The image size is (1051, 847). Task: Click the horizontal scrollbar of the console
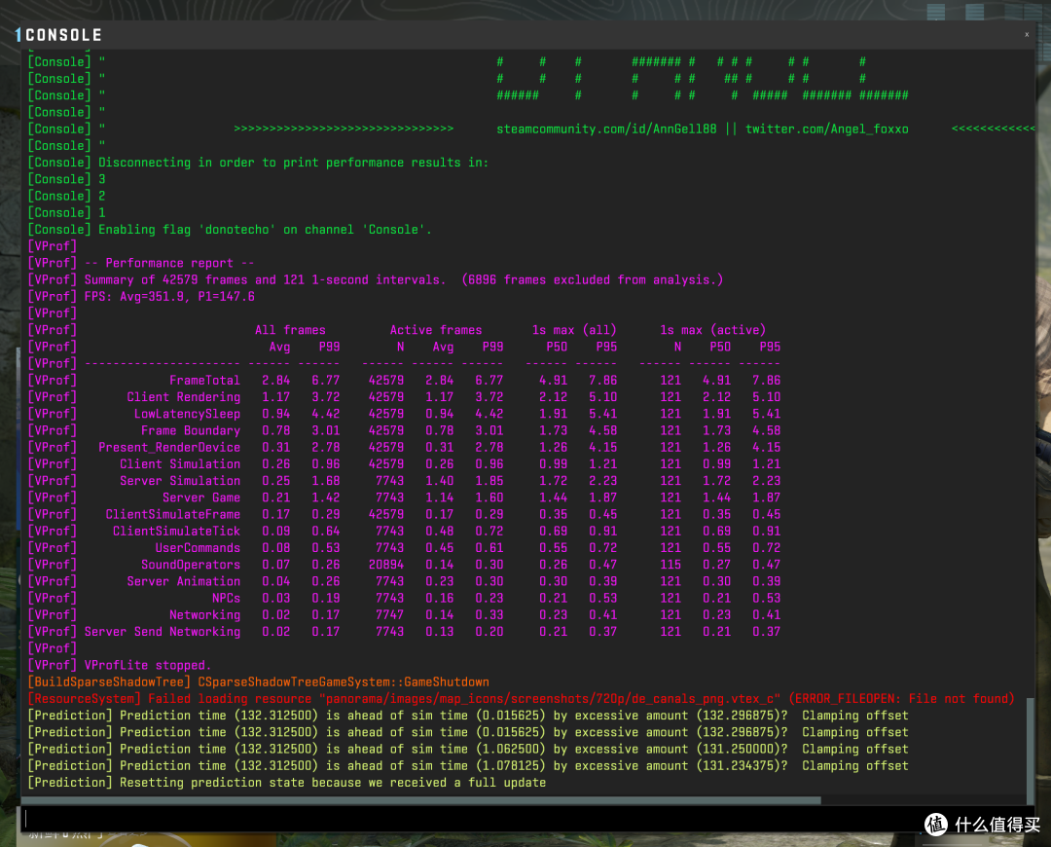tap(421, 800)
